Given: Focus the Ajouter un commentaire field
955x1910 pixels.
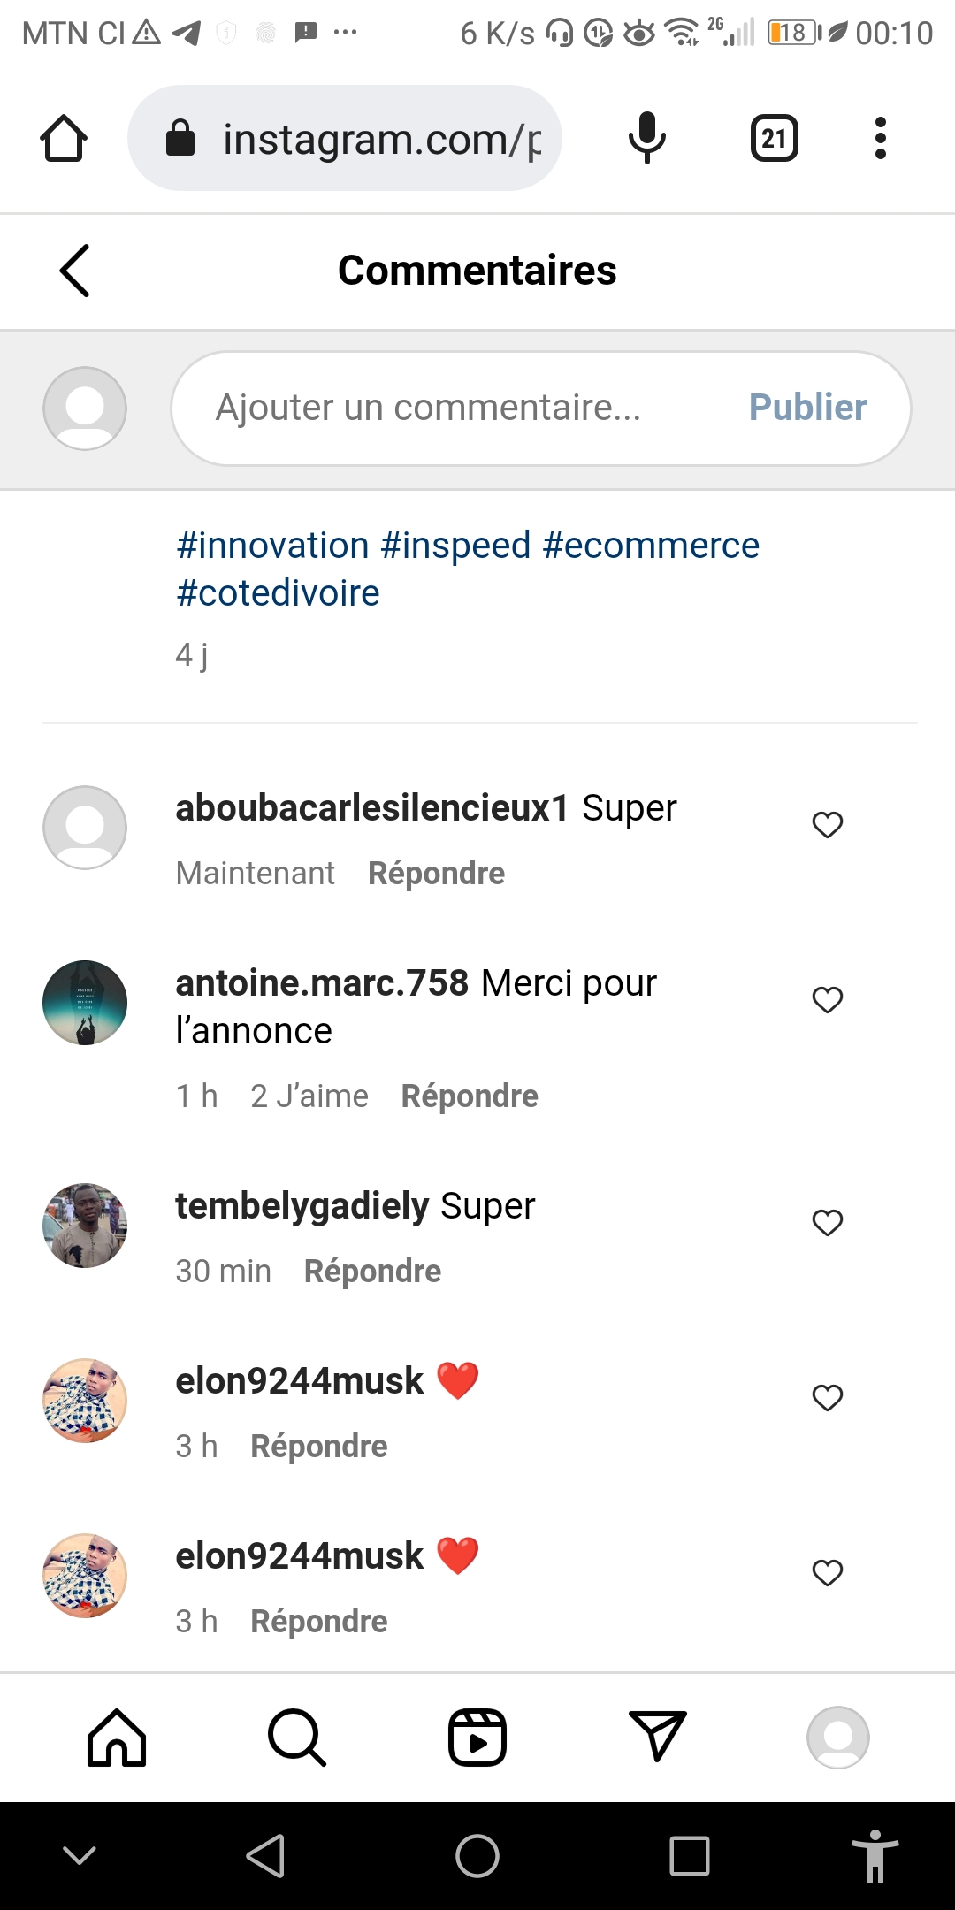Looking at the screenshot, I should tap(442, 408).
